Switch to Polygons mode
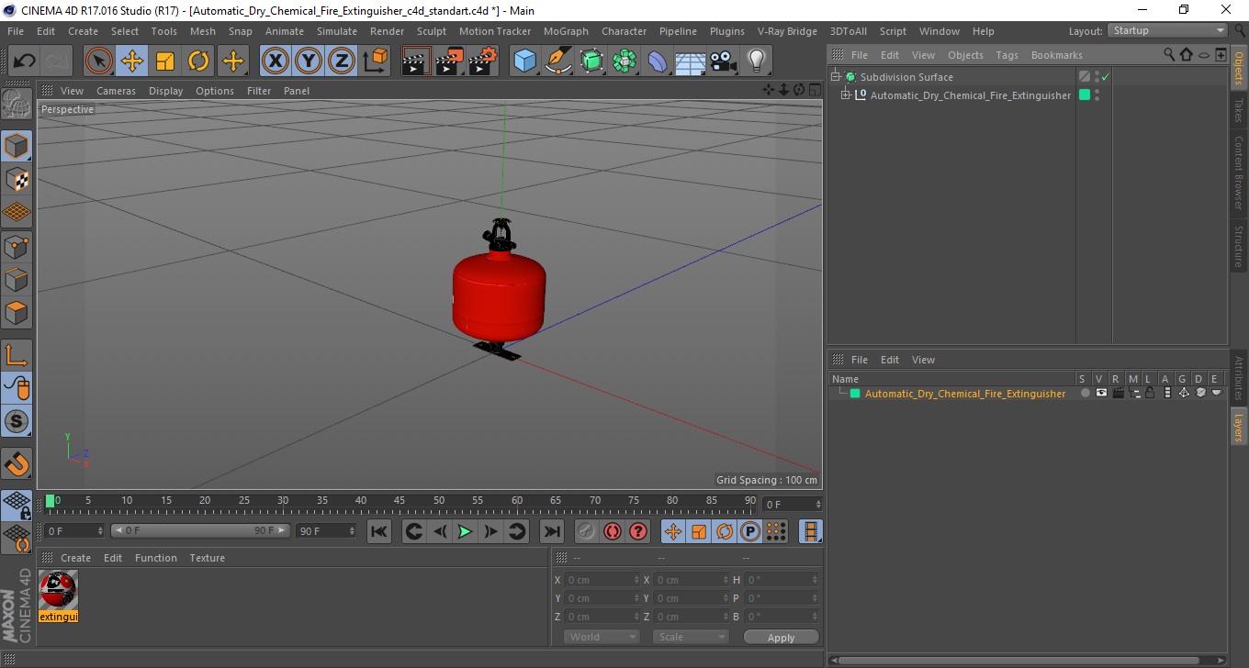This screenshot has height=668, width=1249. tap(17, 313)
